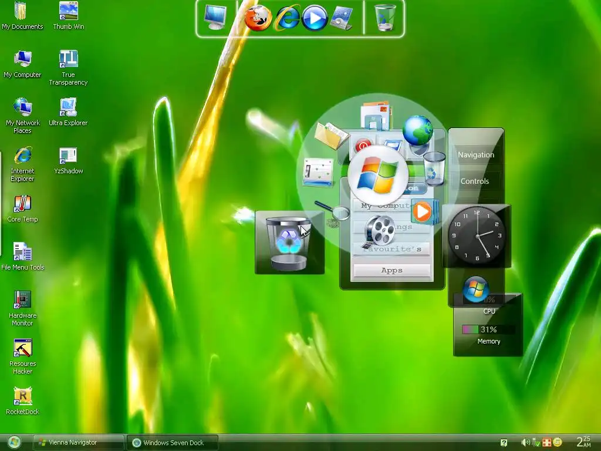Viewport: 601px width, 451px height.
Task: Launch the Resoures Hacker shortcut
Action: tap(23, 356)
